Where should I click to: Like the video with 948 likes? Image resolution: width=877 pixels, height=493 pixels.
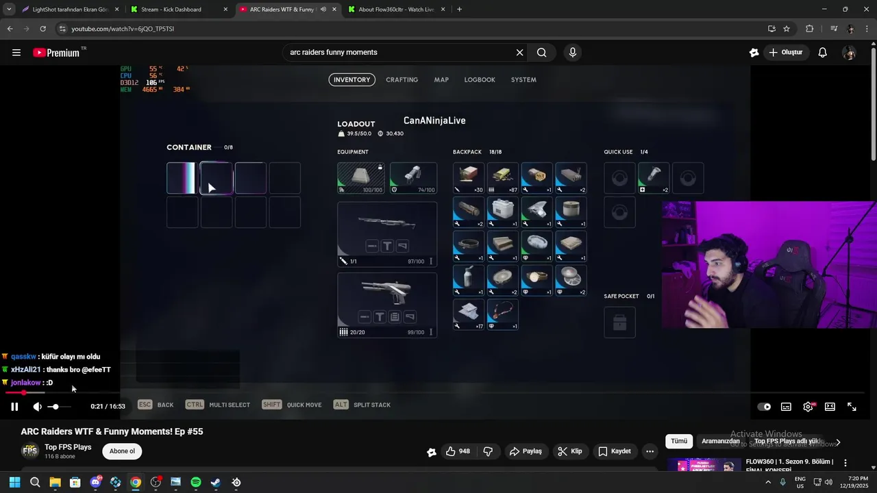click(x=458, y=451)
